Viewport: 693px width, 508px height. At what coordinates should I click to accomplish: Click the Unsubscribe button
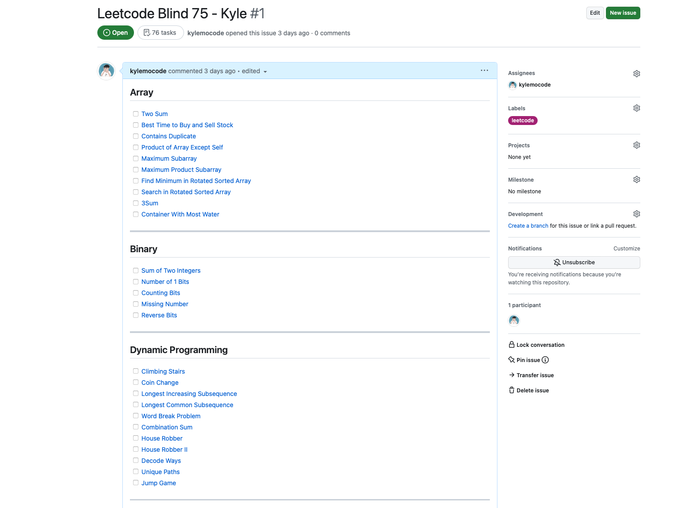pyautogui.click(x=574, y=262)
